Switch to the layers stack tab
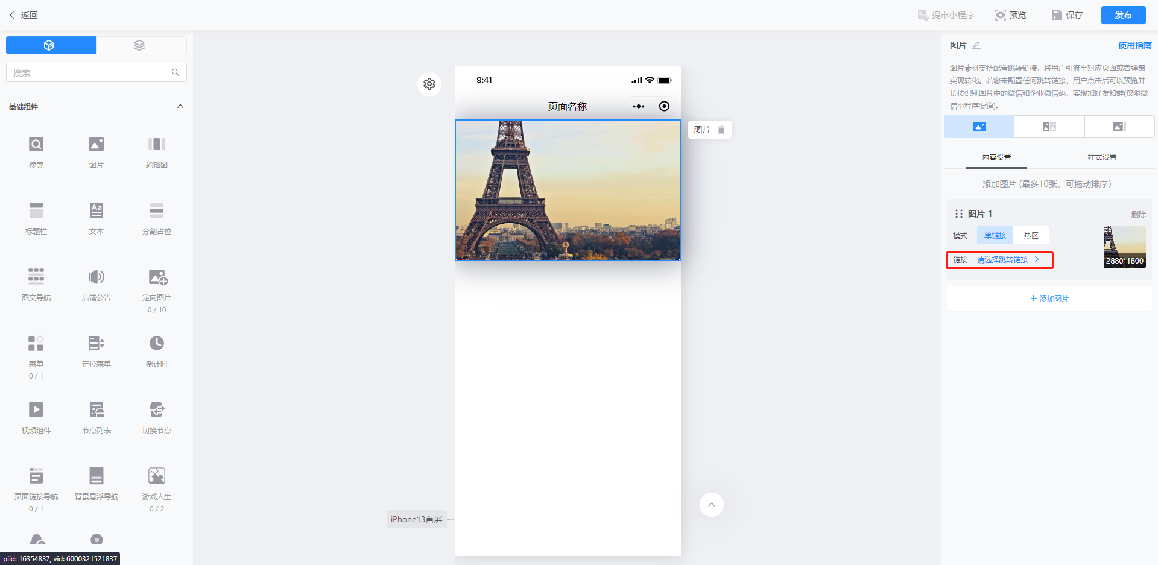Screen dimensions: 1158x565 click(x=142, y=45)
